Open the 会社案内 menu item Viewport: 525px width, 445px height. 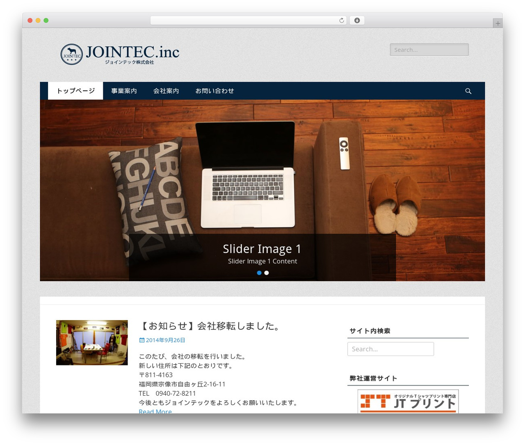pos(166,91)
